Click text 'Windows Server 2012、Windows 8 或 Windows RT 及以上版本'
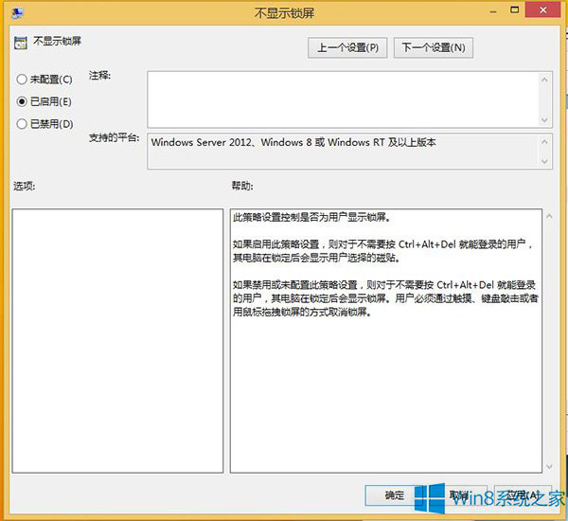Image resolution: width=568 pixels, height=521 pixels. (293, 142)
